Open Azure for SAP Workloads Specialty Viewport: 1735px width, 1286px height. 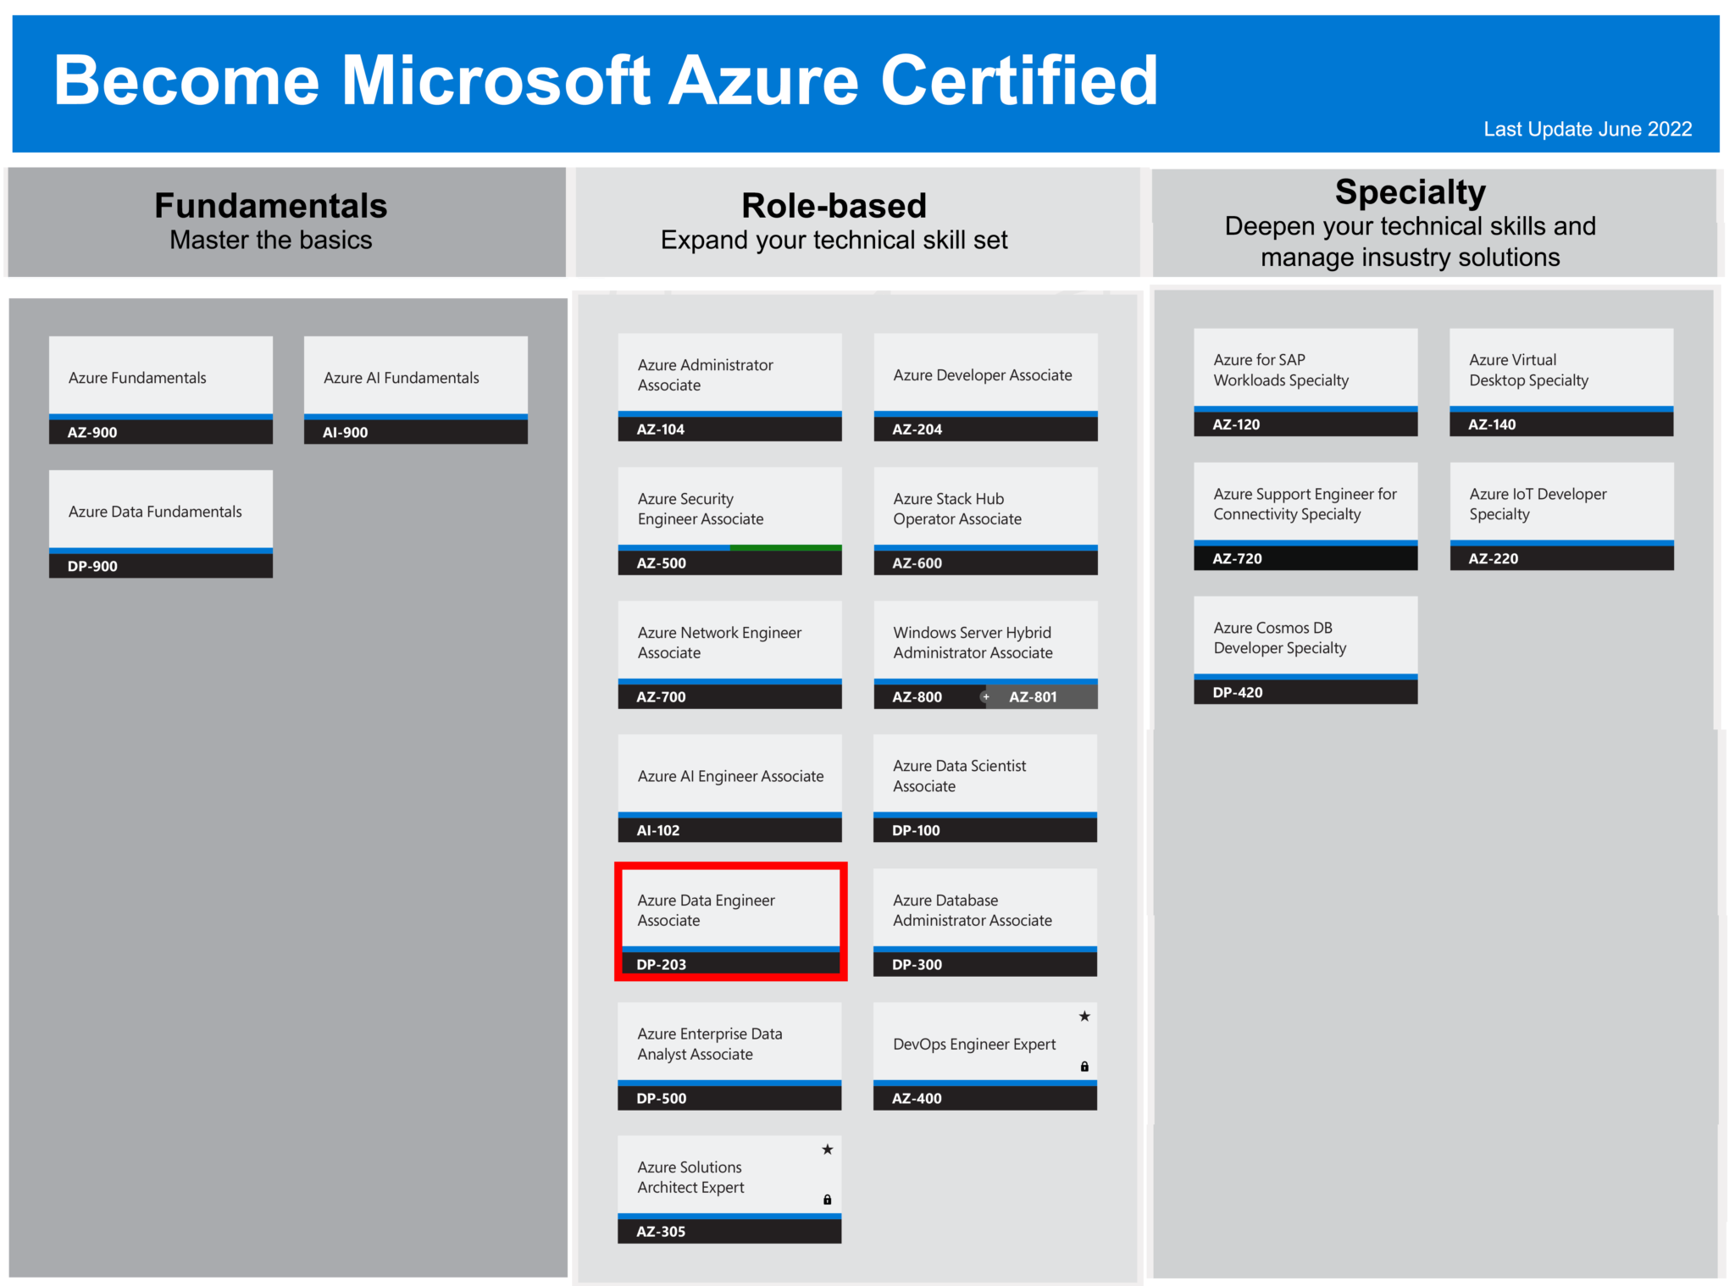(x=1305, y=382)
